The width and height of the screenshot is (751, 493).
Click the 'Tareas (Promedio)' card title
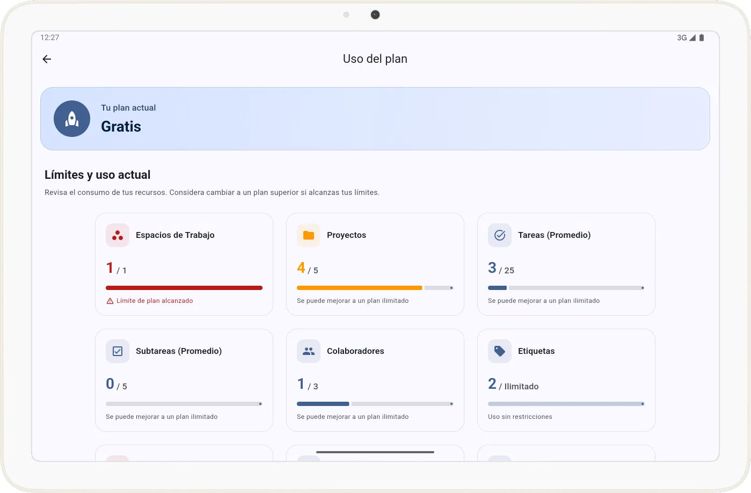pos(554,235)
